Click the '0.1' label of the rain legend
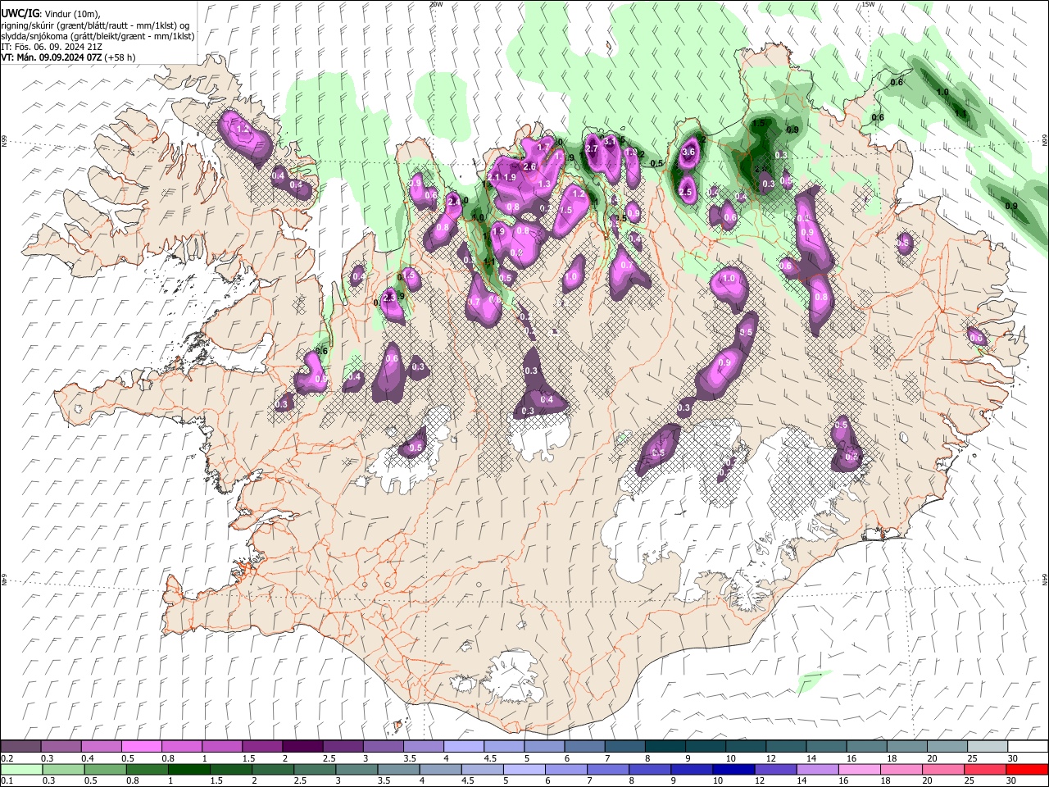 tap(7, 780)
